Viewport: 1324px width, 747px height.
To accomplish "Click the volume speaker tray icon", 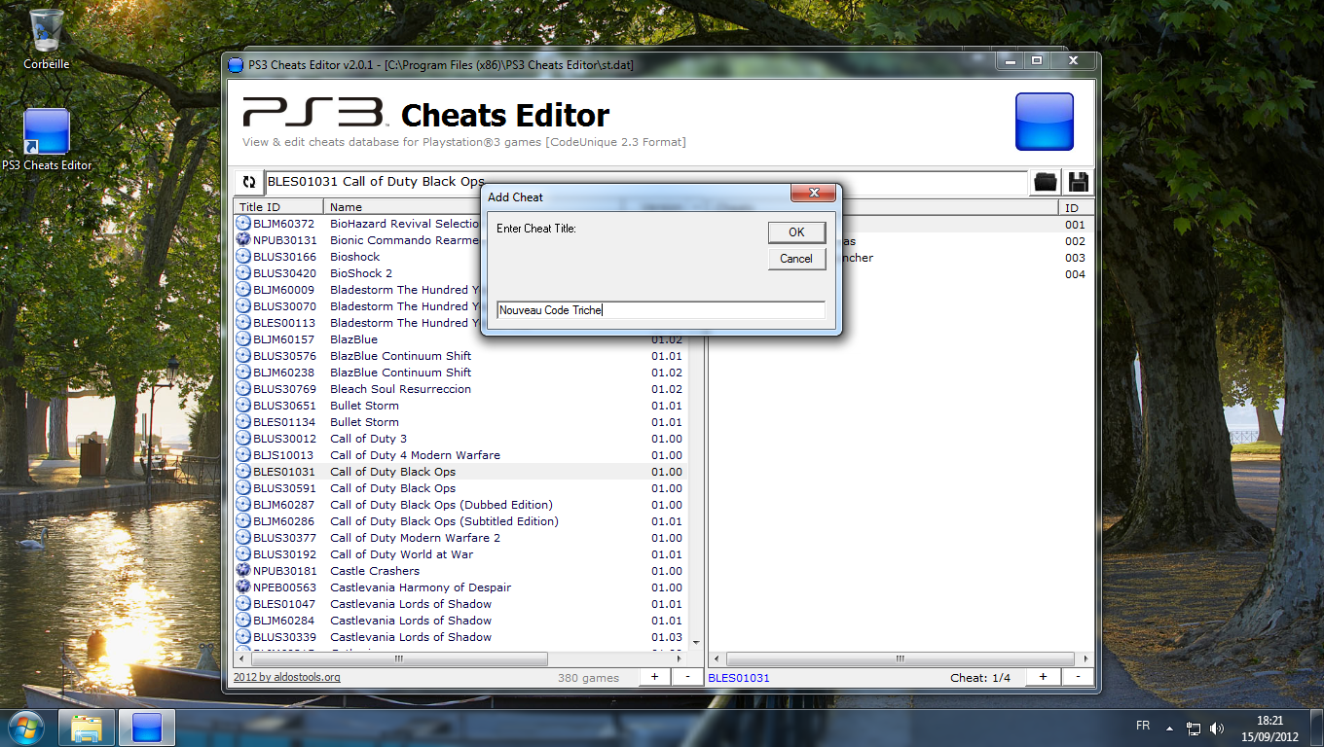I will (x=1217, y=728).
